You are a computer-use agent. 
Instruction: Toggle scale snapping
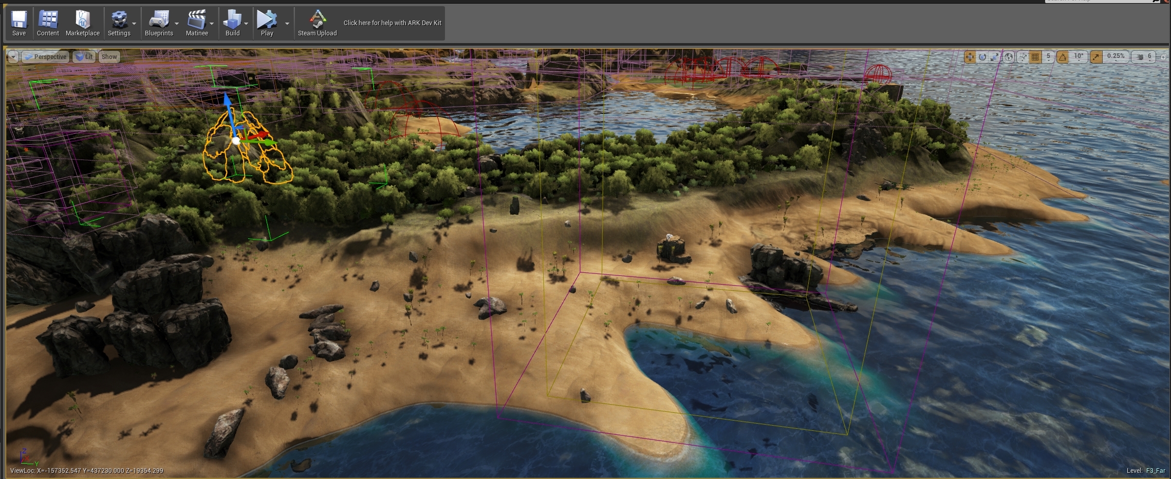point(1096,57)
